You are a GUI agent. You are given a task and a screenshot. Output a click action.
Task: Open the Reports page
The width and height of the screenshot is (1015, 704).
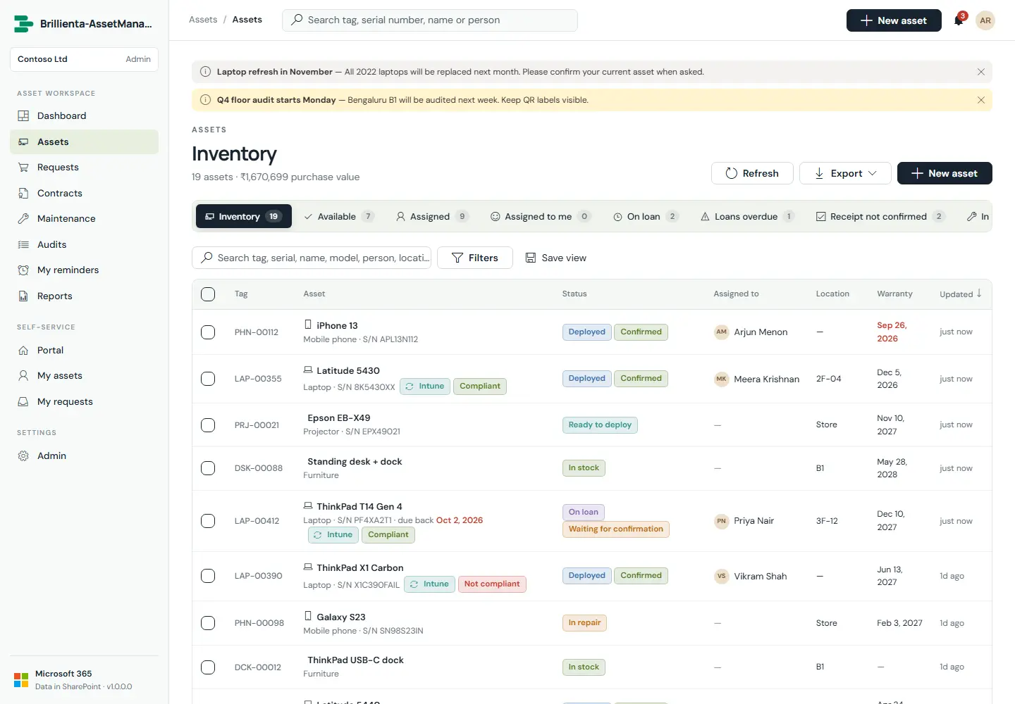tap(84, 296)
